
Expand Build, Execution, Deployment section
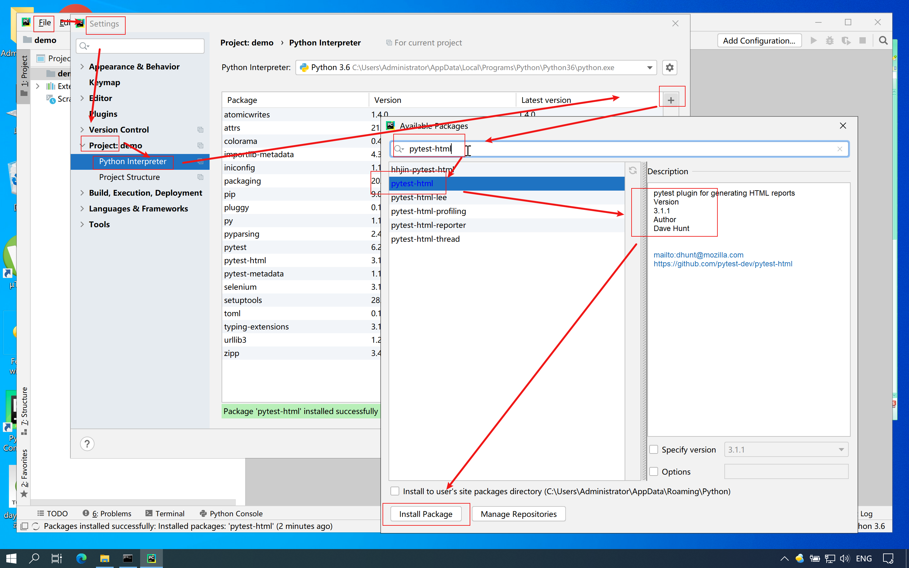tap(82, 193)
